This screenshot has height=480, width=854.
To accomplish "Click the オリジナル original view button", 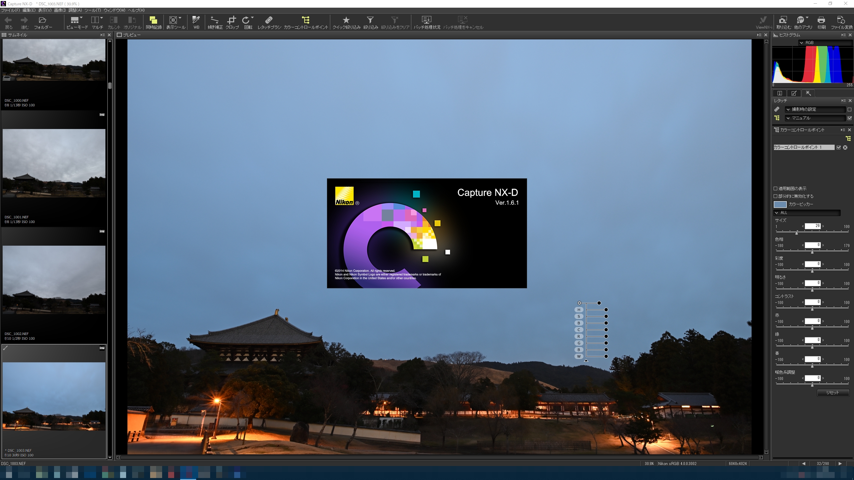I will pos(132,23).
